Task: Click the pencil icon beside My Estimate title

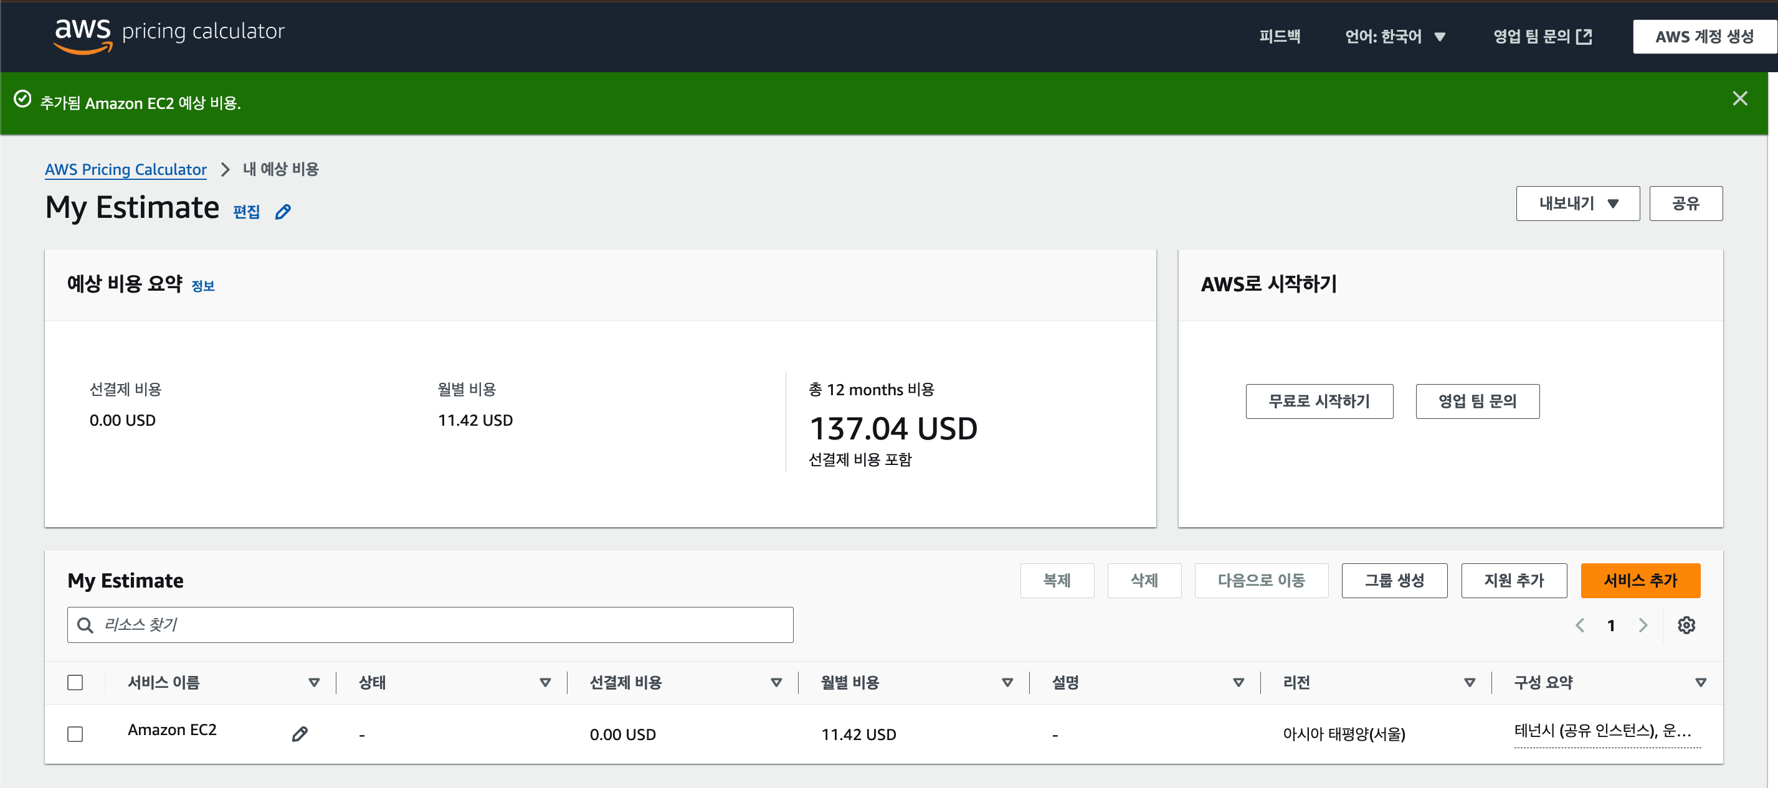Action: tap(283, 212)
